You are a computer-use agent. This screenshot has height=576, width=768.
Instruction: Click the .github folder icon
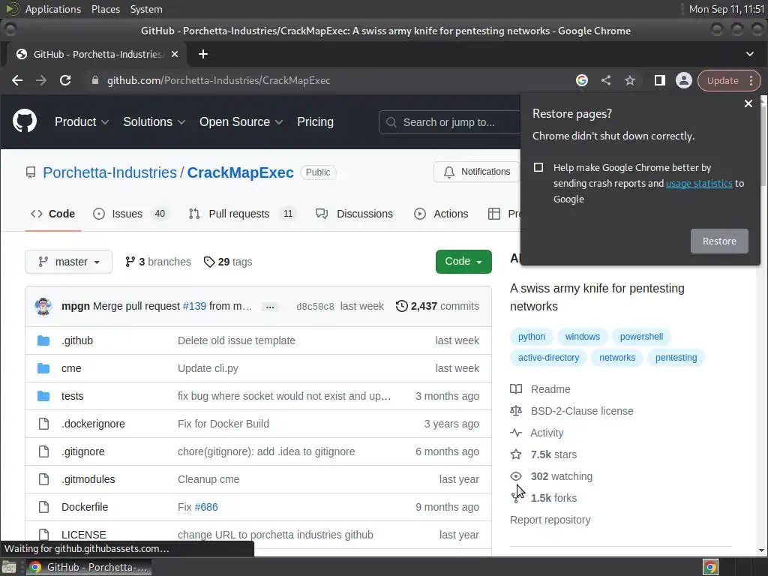pyautogui.click(x=43, y=340)
